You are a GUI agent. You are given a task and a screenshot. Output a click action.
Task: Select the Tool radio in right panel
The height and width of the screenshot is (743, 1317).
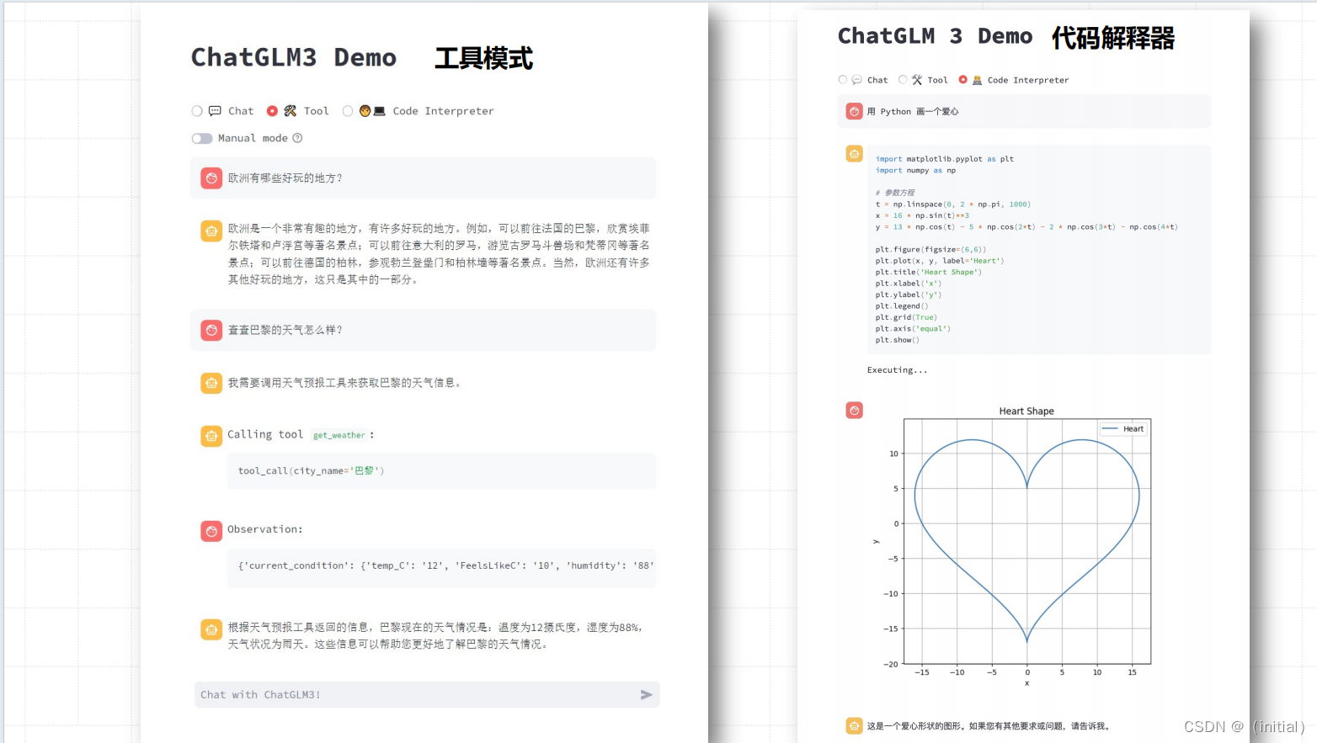tap(904, 80)
